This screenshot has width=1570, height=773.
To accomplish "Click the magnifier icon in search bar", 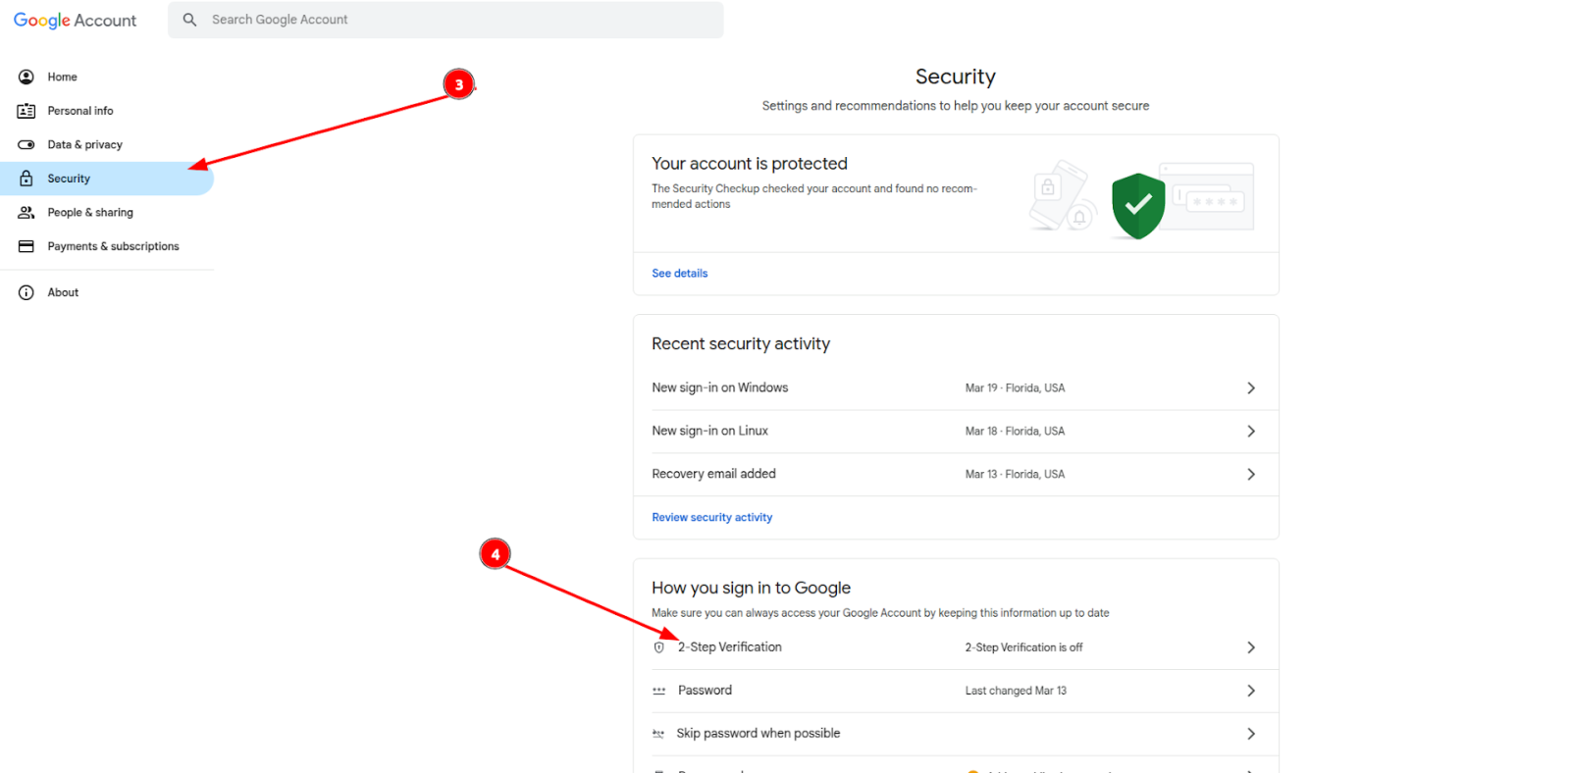I will click(x=189, y=20).
